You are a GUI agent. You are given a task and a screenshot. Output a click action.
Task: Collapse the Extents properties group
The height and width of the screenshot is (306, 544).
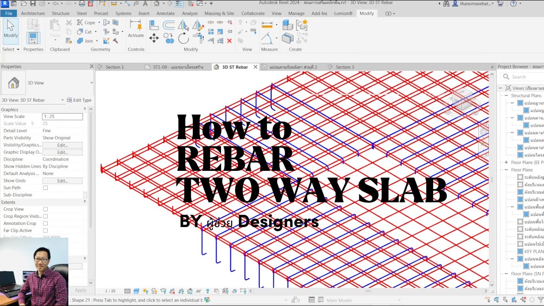[x=85, y=202]
